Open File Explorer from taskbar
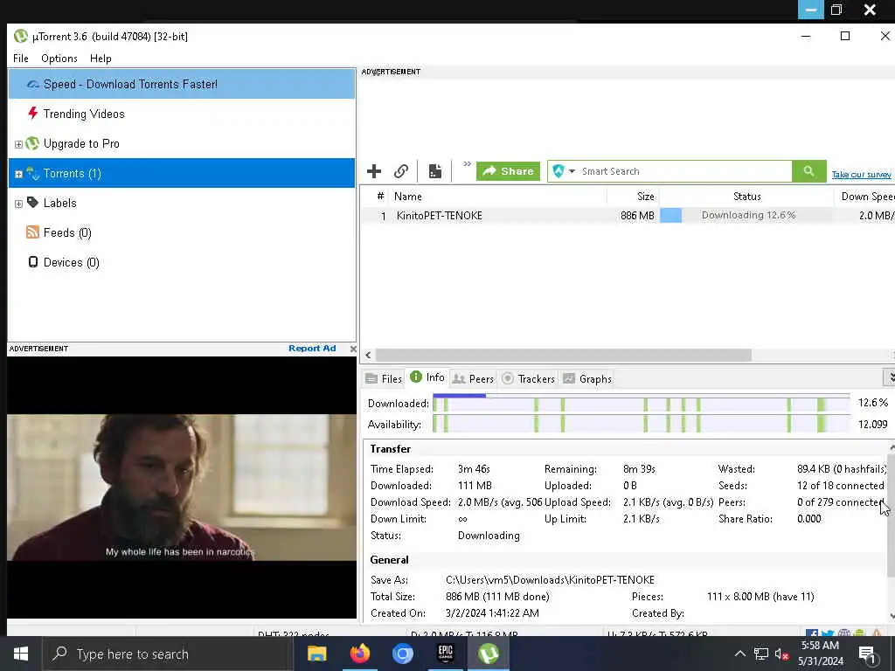This screenshot has width=895, height=671. point(316,654)
